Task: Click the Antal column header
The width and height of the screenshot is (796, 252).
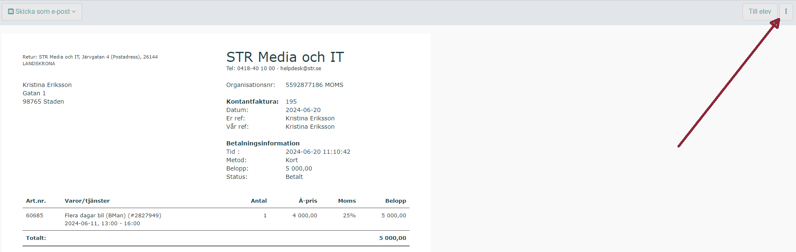Action: (x=259, y=201)
